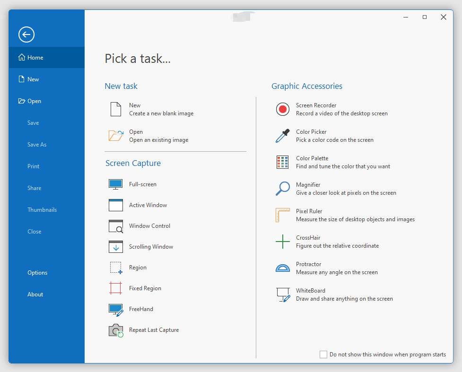Image resolution: width=462 pixels, height=372 pixels.
Task: Click the Screen Recorder red record icon
Action: [282, 109]
